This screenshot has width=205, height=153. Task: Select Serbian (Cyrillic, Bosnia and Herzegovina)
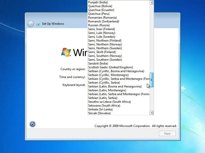coord(119,71)
